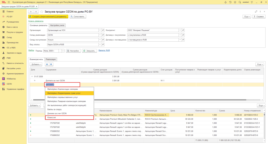Open Склад реализации record icon
Viewport: 268px width, 144px height.
pos(103,35)
